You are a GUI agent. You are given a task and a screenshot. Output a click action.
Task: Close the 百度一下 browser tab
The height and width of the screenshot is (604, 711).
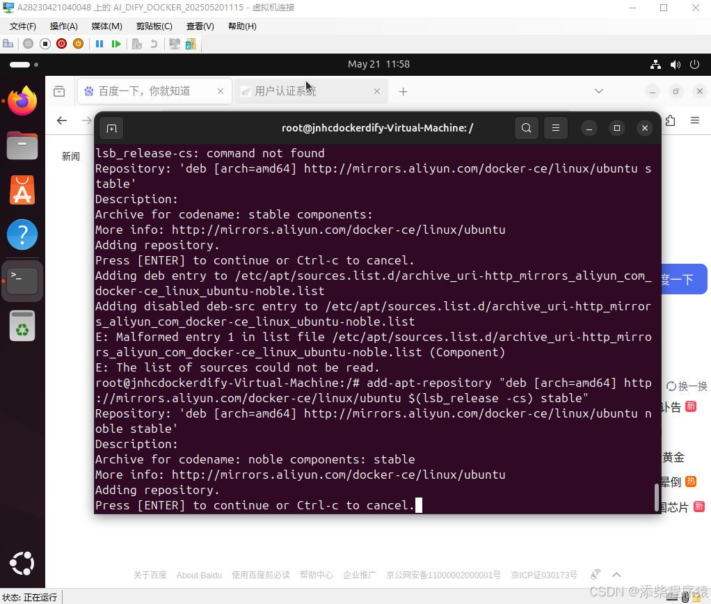pyautogui.click(x=221, y=91)
